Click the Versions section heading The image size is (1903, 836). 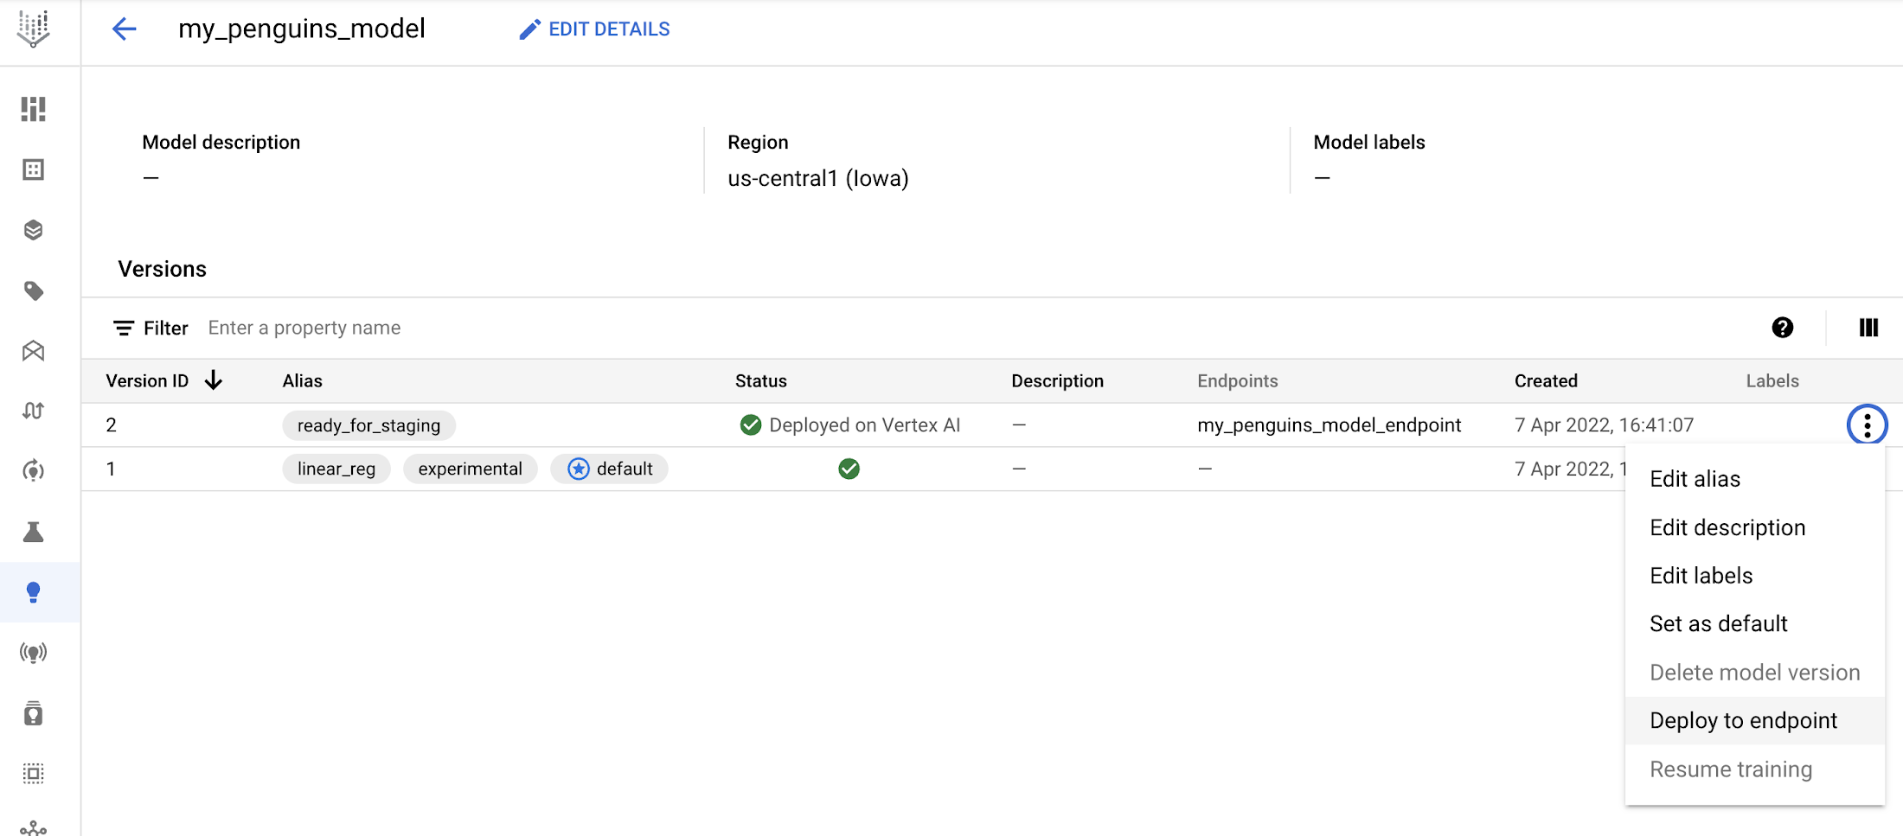[163, 269]
